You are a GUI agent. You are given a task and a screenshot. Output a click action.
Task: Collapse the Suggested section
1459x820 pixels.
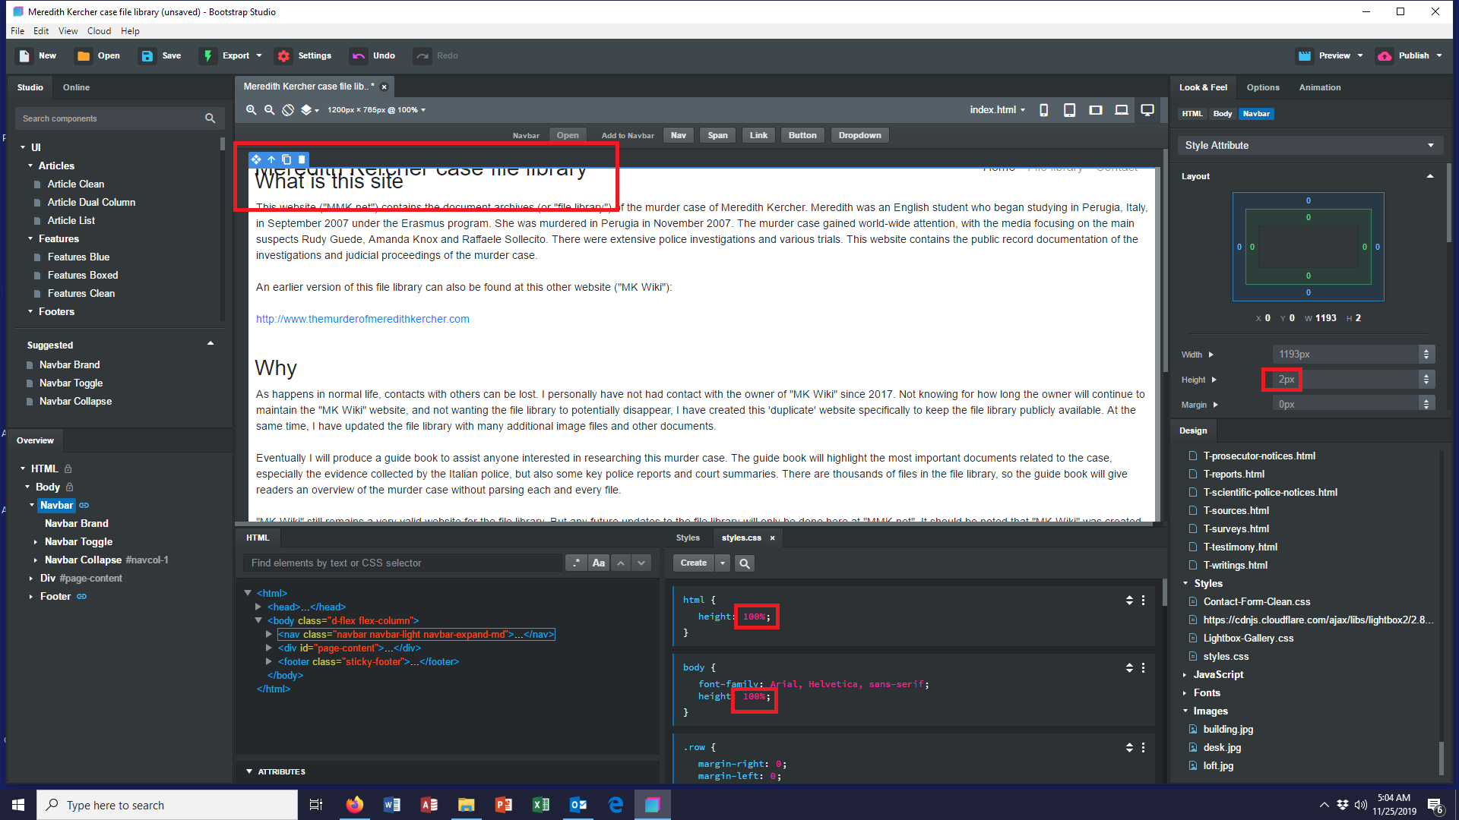click(x=210, y=344)
